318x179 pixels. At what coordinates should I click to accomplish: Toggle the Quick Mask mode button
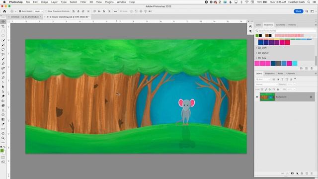pos(3,158)
